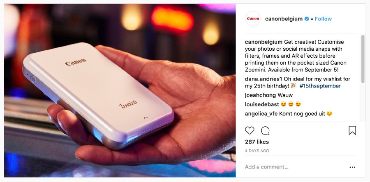This screenshot has height=182, width=370.
Task: View the list of 267 likes
Action: (x=257, y=142)
